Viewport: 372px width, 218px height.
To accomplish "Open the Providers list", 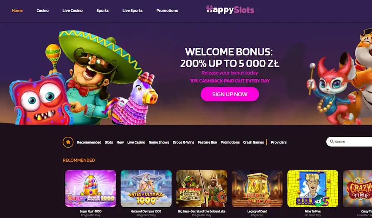I will tap(279, 142).
